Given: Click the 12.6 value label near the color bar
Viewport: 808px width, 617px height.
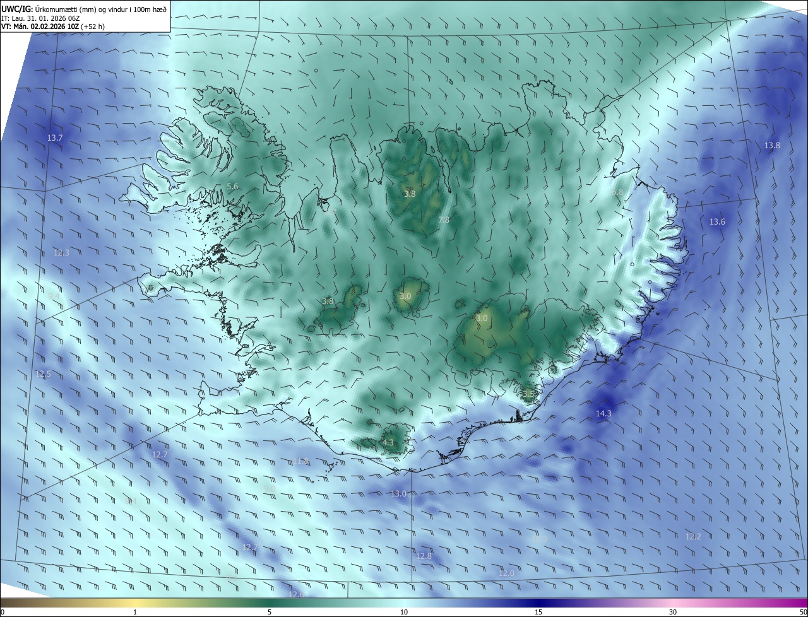Looking at the screenshot, I should (296, 594).
